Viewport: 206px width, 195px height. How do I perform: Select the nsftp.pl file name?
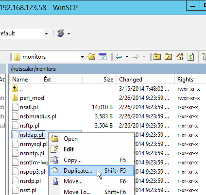[x=30, y=126]
